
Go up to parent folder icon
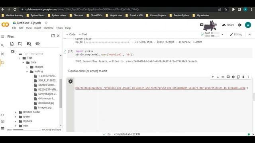tap(13, 51)
